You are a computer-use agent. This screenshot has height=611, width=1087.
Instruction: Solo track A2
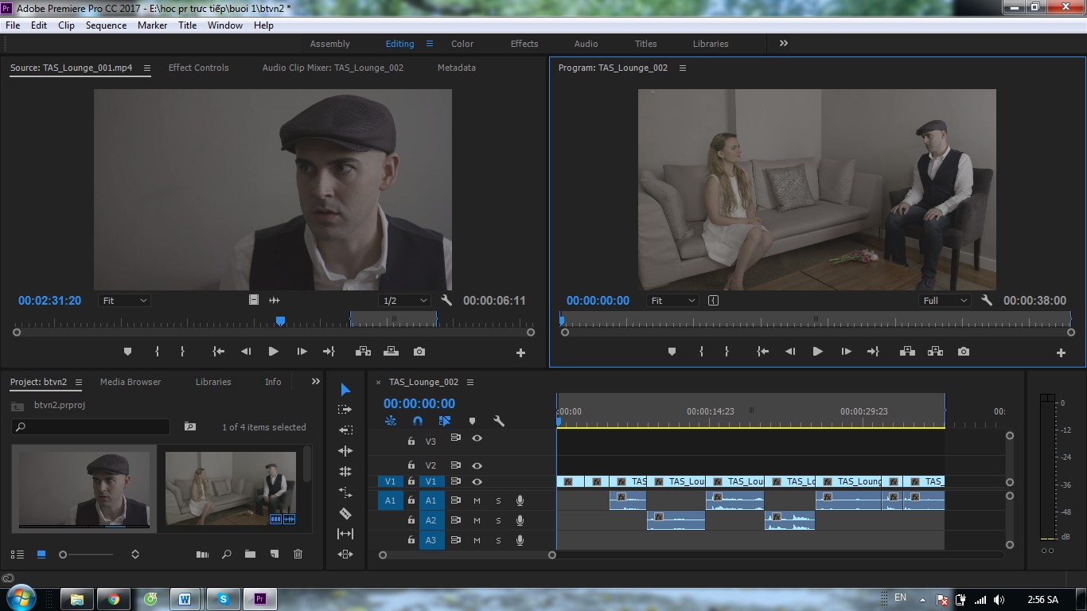point(498,520)
